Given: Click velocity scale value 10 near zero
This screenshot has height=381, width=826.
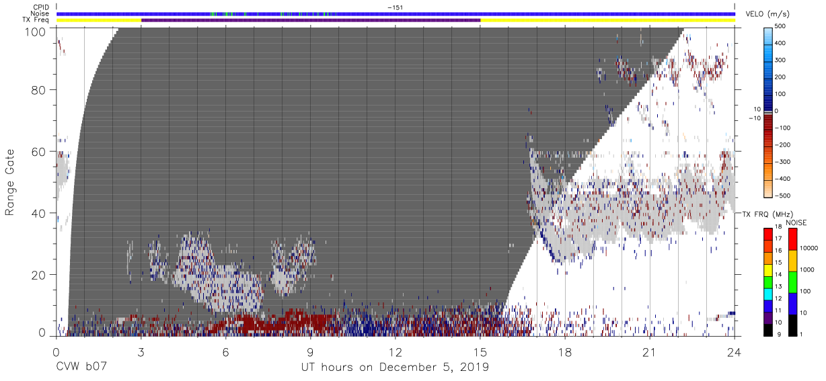Looking at the screenshot, I should coord(757,108).
